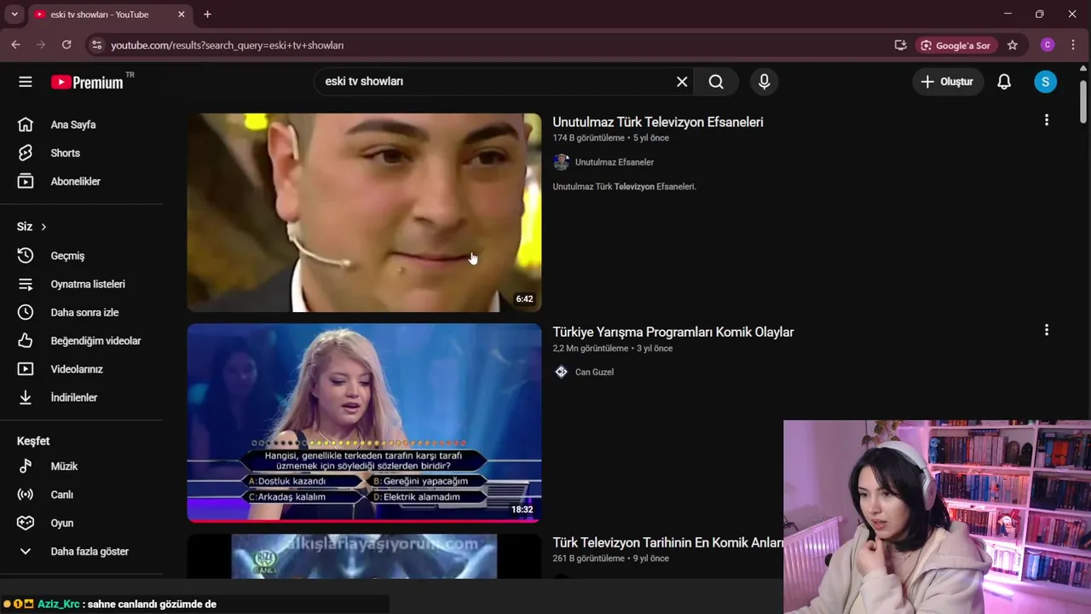This screenshot has width=1091, height=614.
Task: Open the Unutulmaz Efsaneler channel
Action: [x=615, y=162]
